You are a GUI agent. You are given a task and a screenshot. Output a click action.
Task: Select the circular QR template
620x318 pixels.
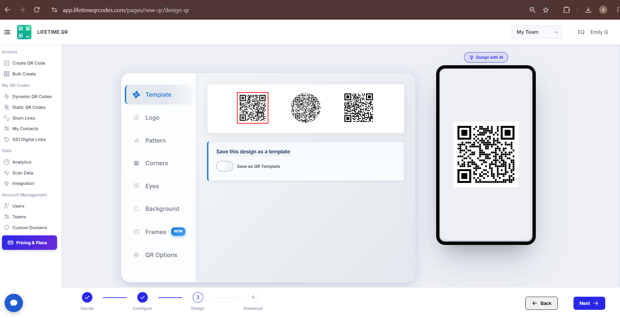[306, 108]
